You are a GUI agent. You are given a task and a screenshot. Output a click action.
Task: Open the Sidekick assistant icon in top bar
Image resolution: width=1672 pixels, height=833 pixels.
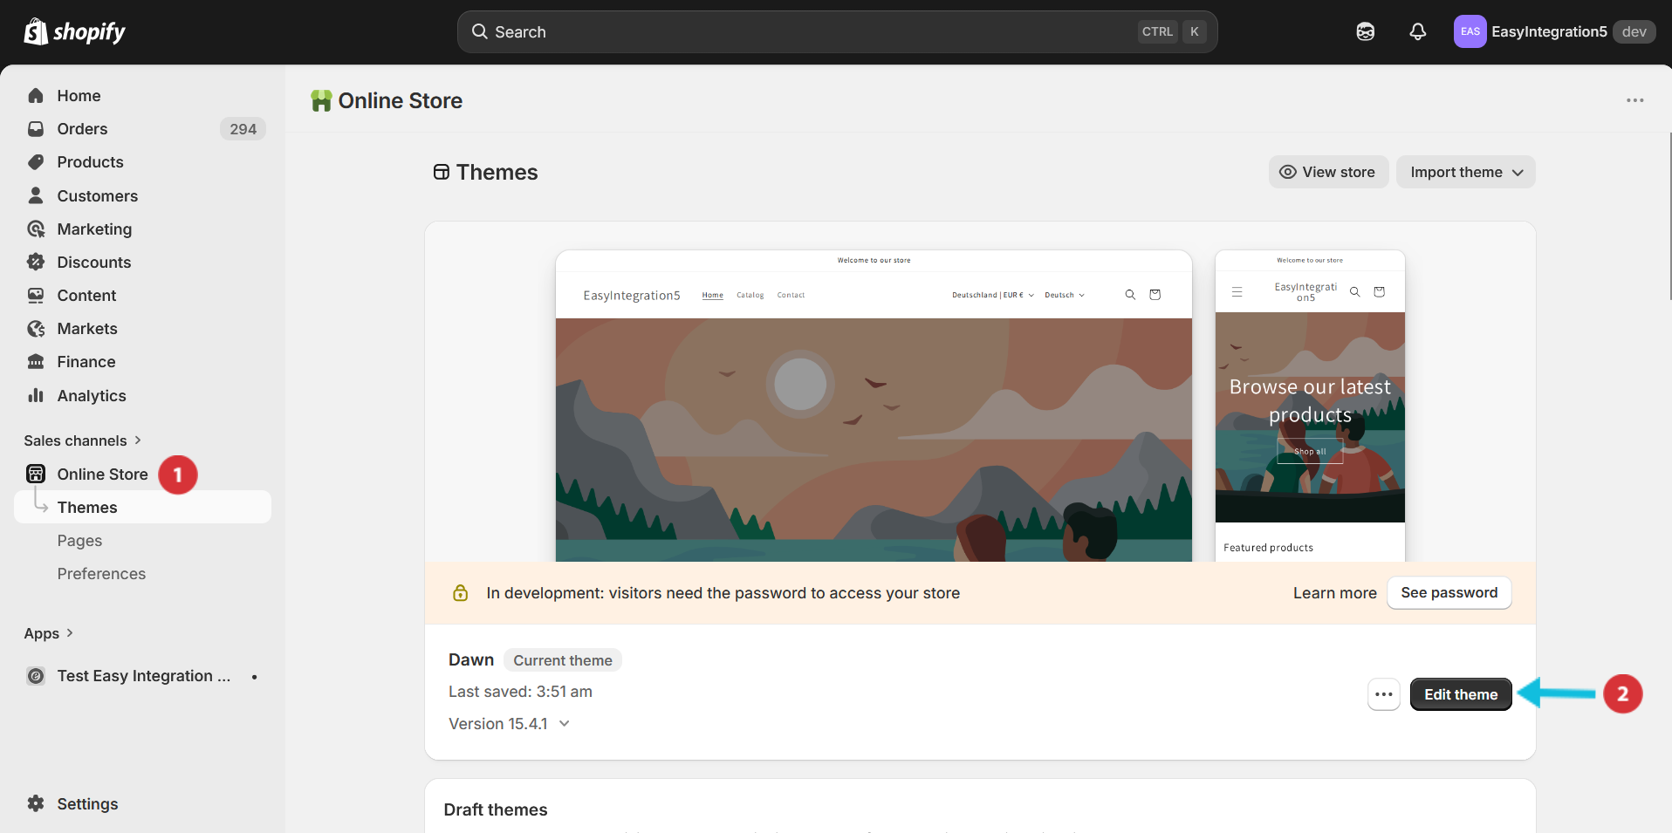(1366, 31)
